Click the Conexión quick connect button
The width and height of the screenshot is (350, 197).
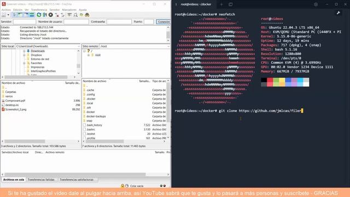164,22
